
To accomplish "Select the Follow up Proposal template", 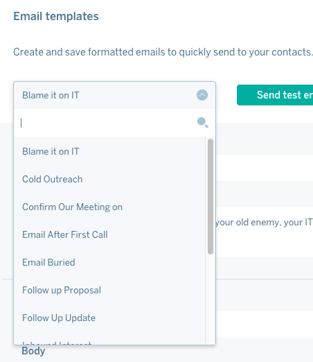I will (x=109, y=291).
